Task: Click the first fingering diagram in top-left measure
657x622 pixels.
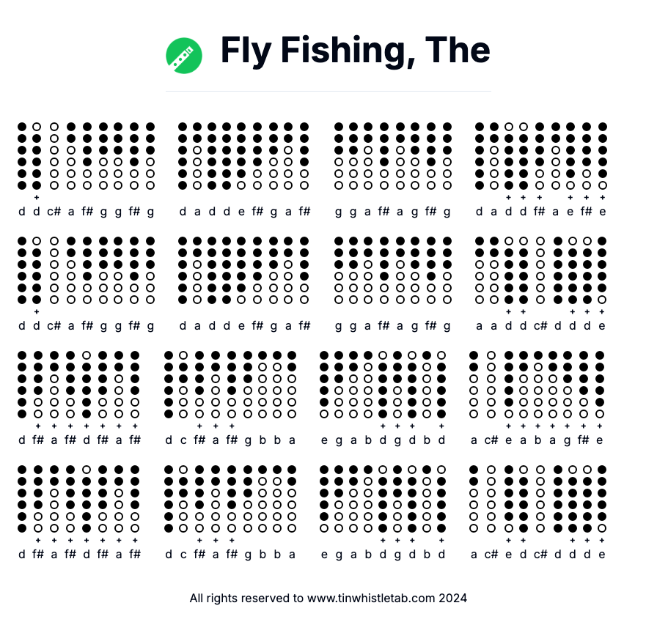Action: pyautogui.click(x=22, y=156)
